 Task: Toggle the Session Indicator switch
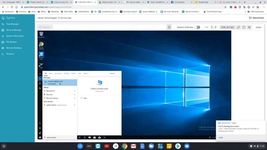point(197,27)
